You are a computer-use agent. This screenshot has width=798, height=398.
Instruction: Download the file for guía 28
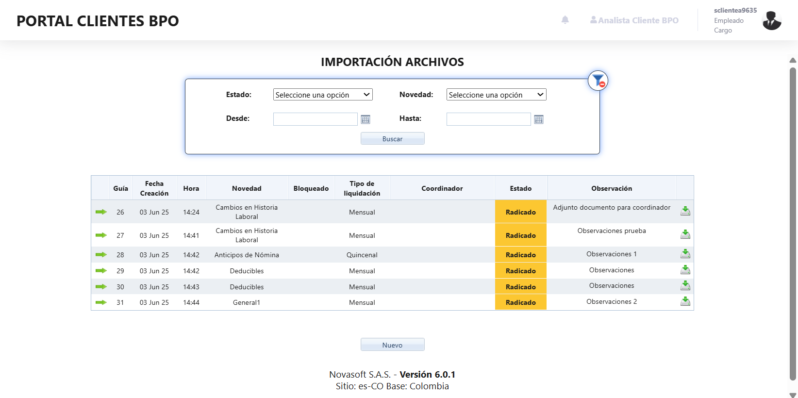685,254
